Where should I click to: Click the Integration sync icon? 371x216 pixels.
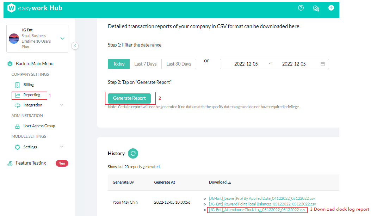click(17, 105)
